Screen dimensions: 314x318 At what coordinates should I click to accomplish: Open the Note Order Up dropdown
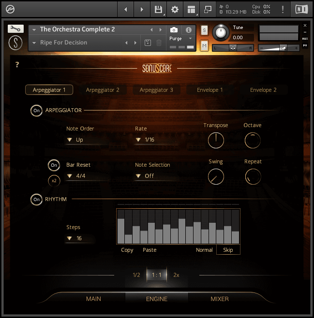(x=87, y=140)
